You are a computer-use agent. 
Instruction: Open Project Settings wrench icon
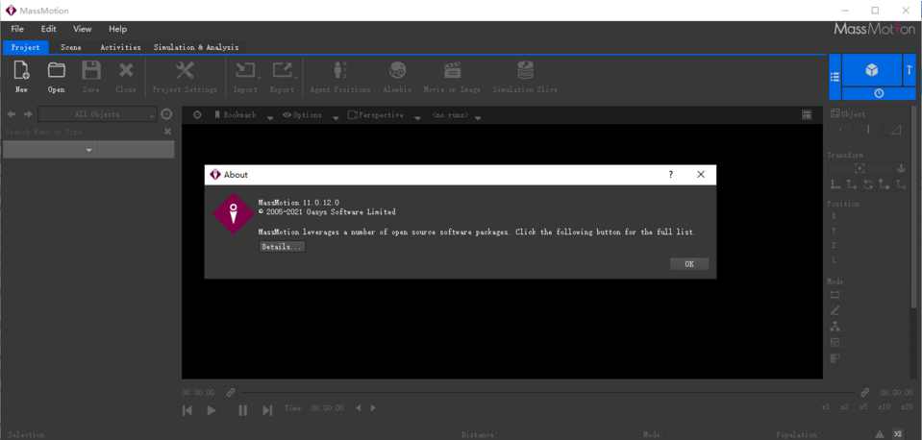185,70
